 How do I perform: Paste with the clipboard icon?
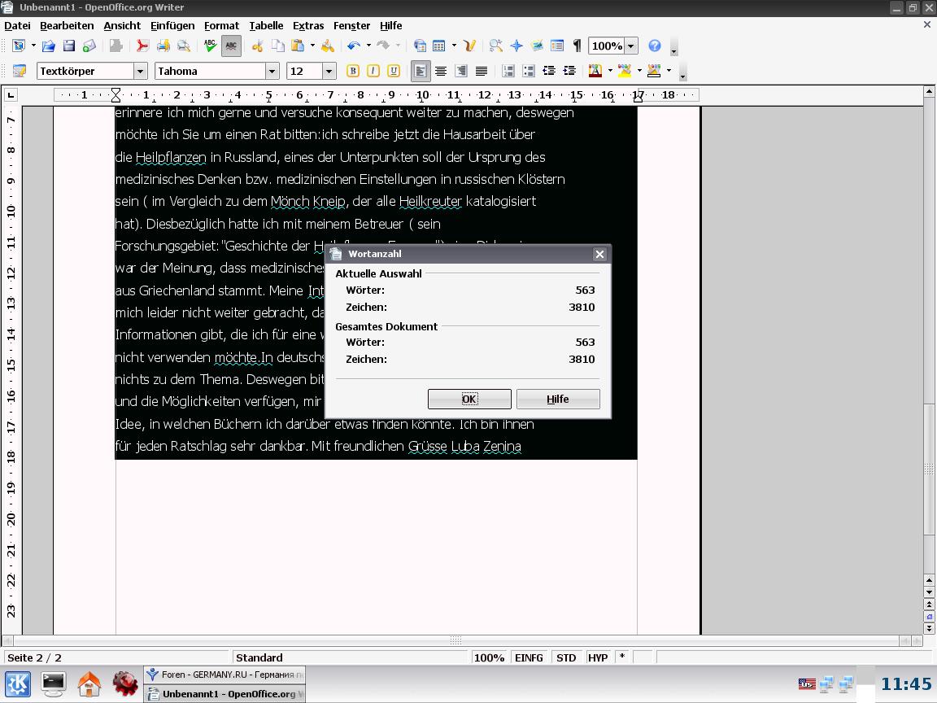[298, 46]
